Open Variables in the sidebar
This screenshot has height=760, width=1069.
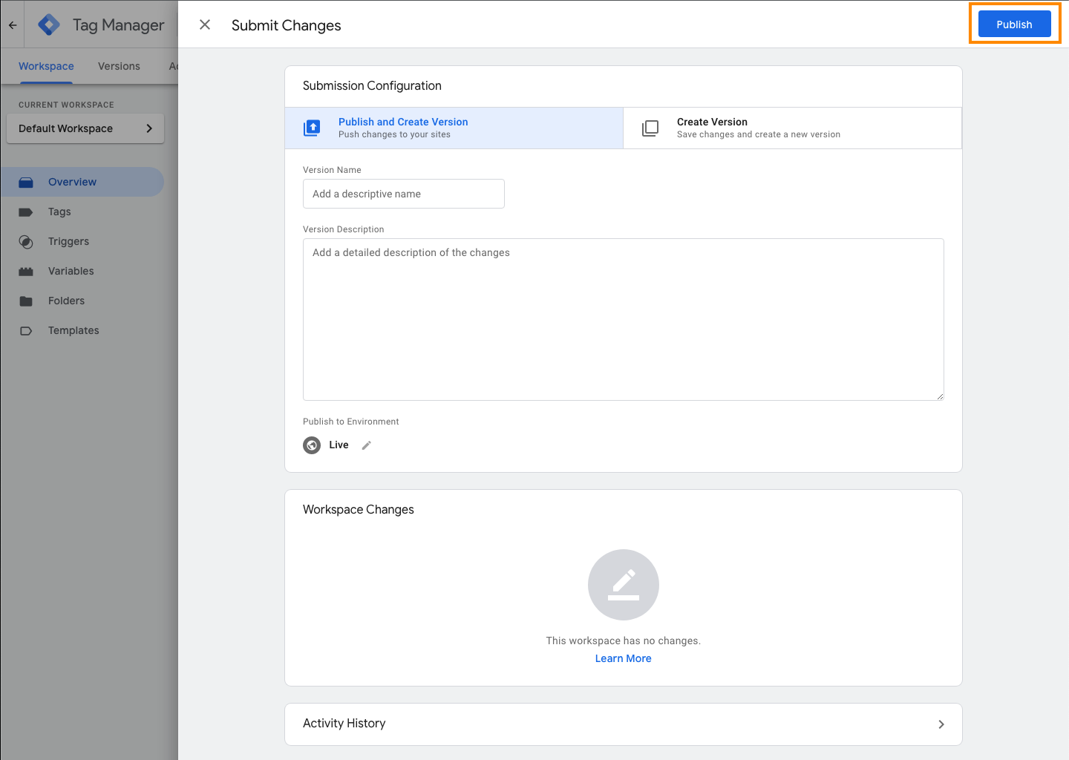pos(82,271)
